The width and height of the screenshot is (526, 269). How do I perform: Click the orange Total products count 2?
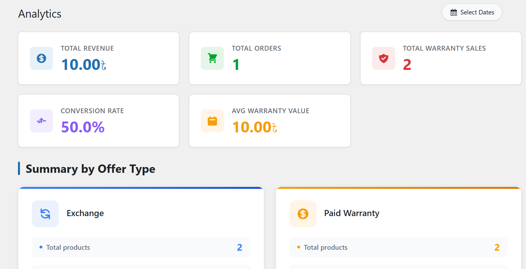pyautogui.click(x=497, y=247)
